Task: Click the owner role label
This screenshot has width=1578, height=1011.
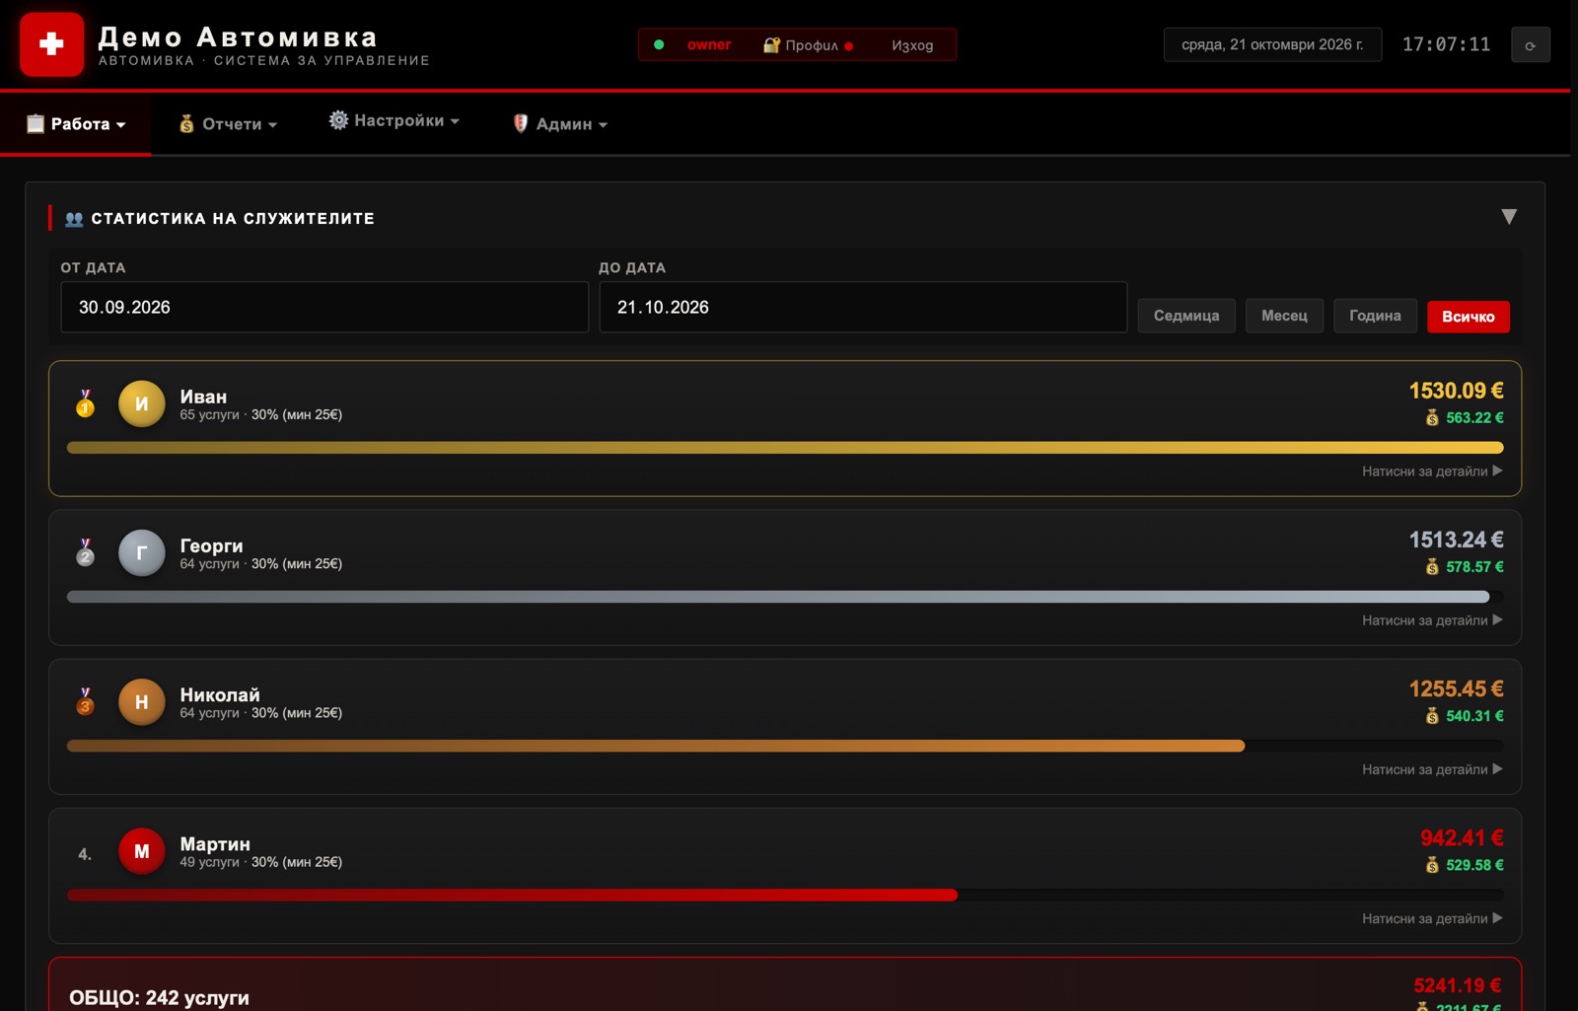Action: 709,44
